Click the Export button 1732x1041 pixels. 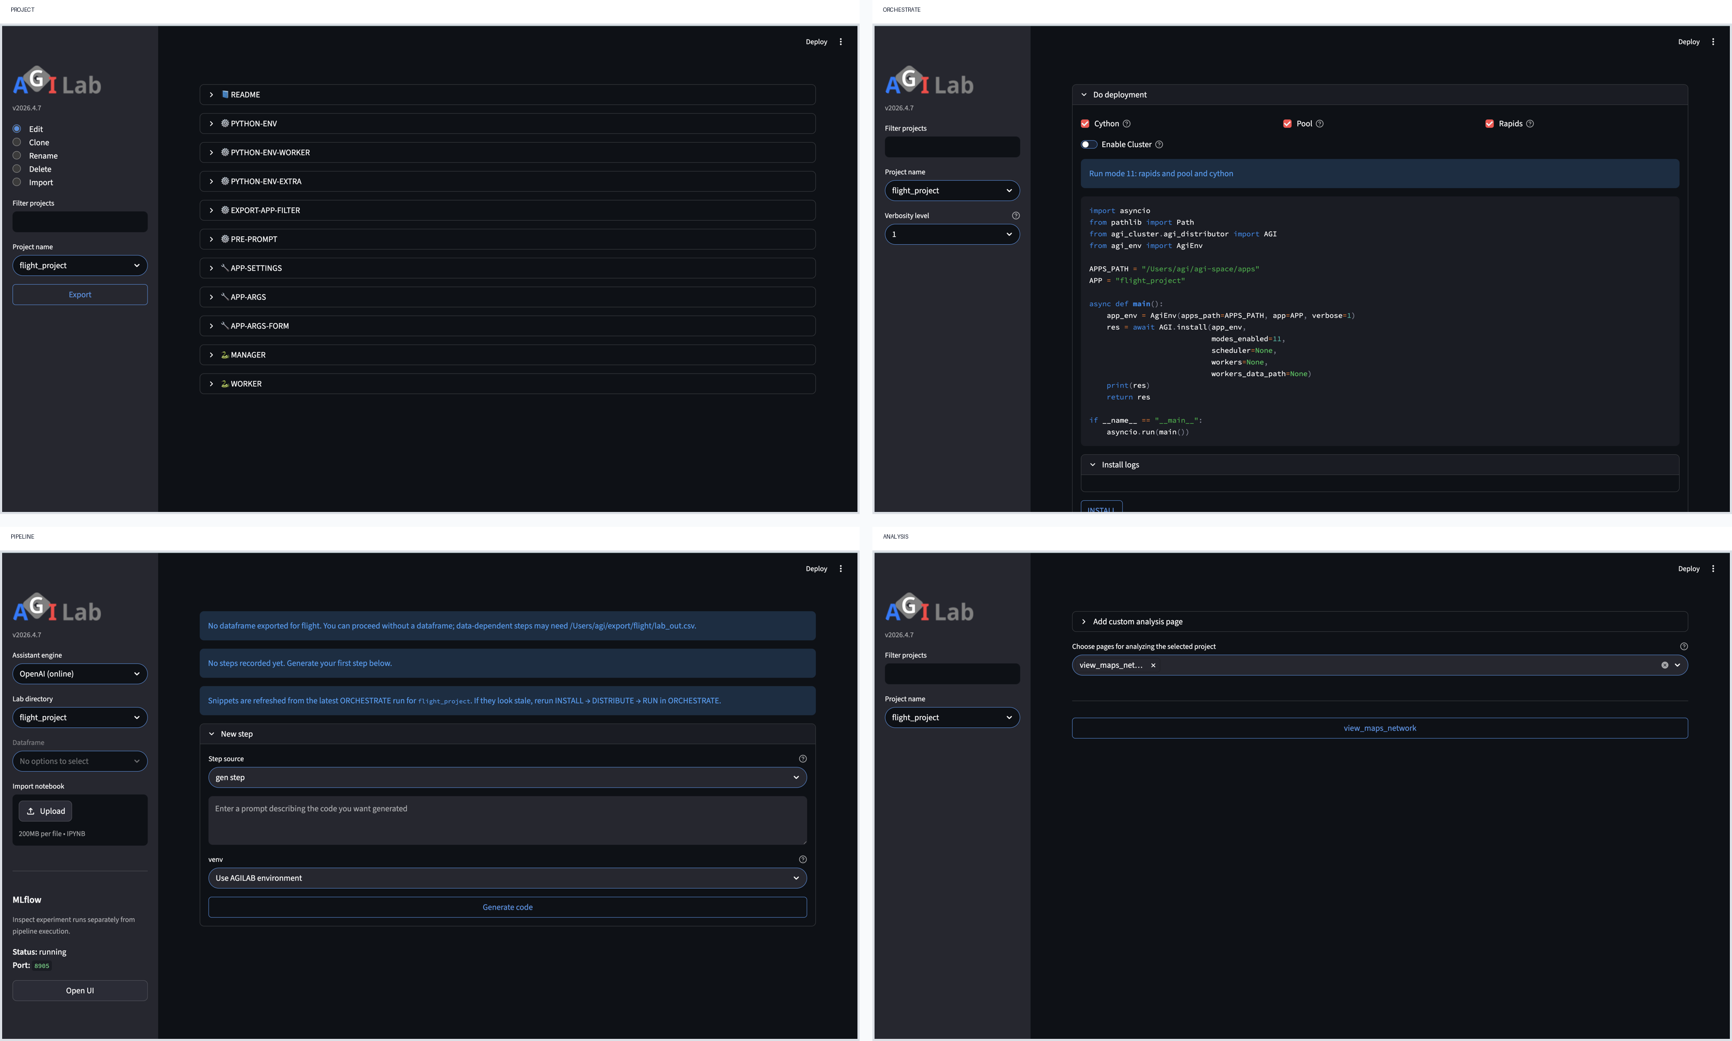[x=79, y=294]
